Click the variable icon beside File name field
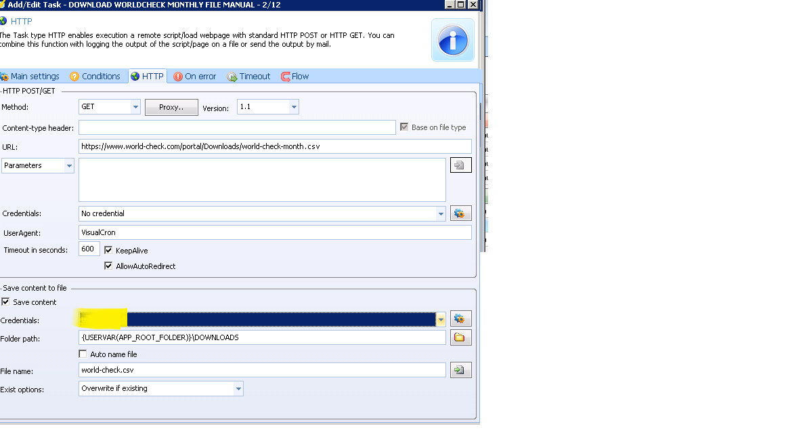807x437 pixels. (460, 370)
